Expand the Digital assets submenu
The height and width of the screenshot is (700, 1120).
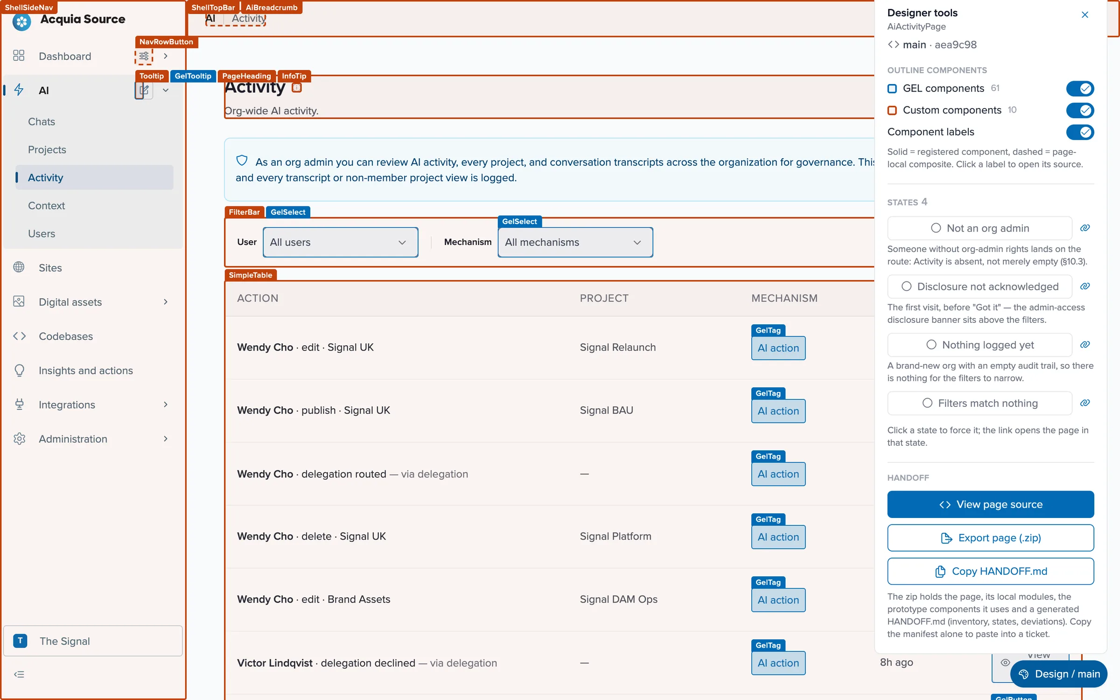166,302
